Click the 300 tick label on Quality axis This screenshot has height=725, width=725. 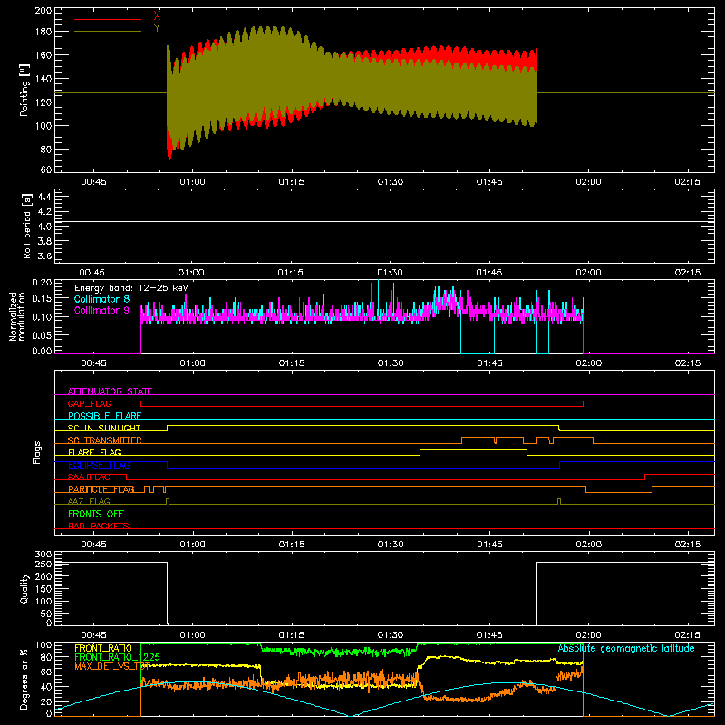coord(43,555)
